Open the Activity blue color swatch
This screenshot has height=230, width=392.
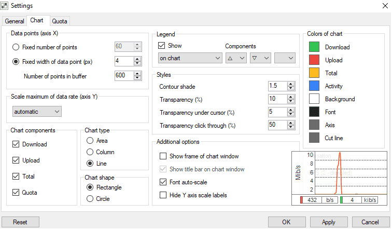pos(314,86)
